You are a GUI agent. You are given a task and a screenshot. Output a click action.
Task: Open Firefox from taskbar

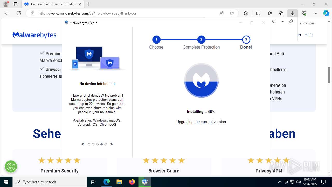[x=132, y=182]
